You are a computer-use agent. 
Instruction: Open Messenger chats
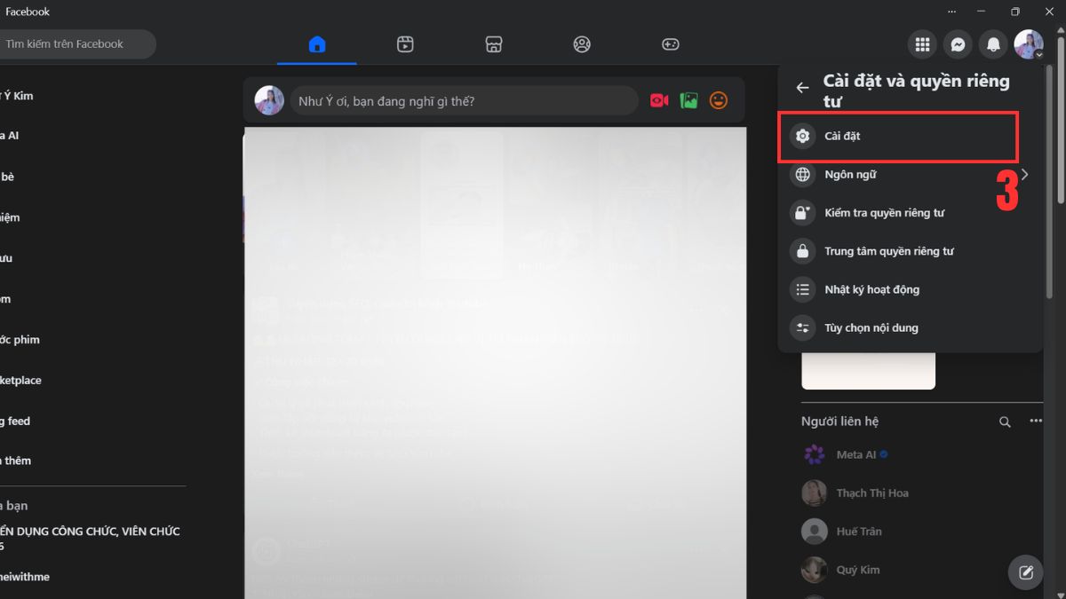958,44
